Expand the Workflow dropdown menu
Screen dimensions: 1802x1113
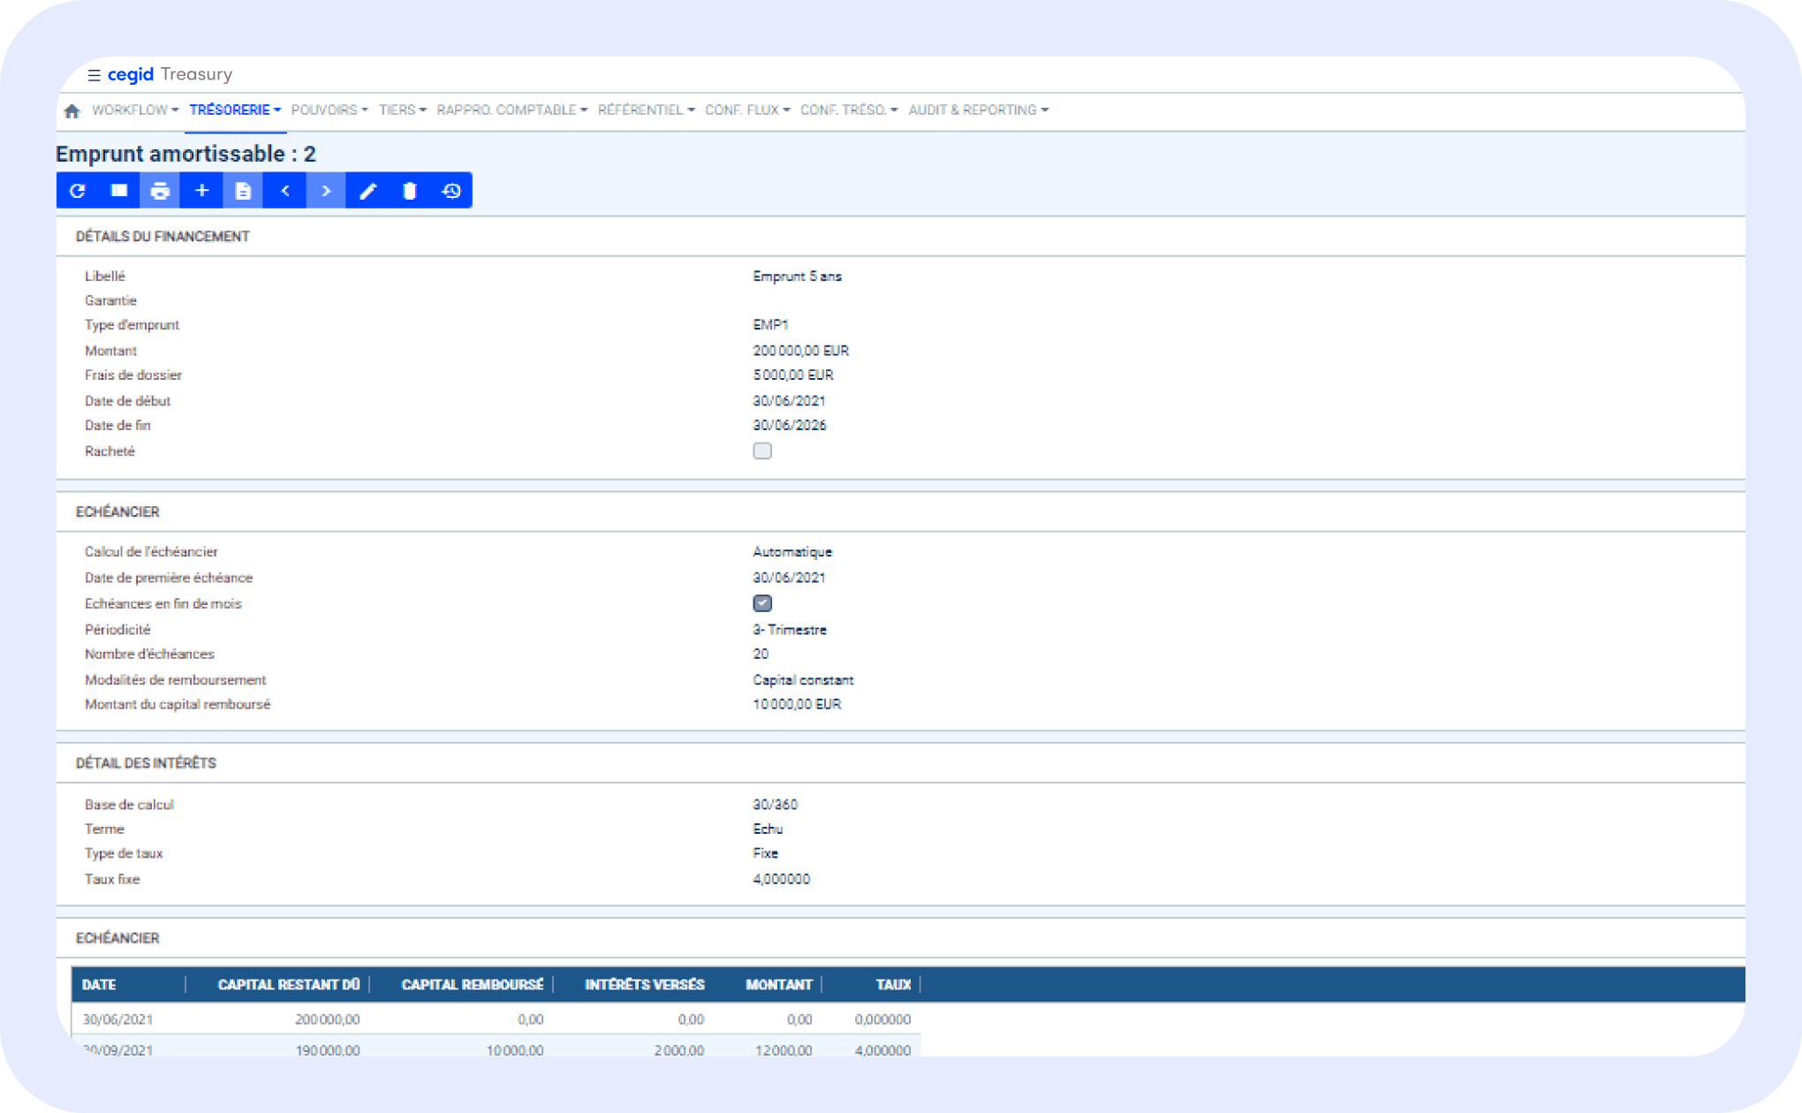135,110
